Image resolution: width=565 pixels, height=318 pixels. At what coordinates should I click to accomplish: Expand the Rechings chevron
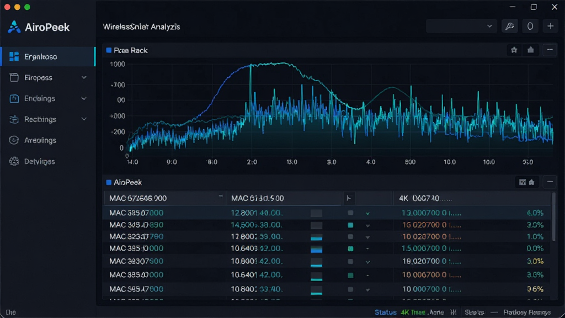[x=84, y=119]
